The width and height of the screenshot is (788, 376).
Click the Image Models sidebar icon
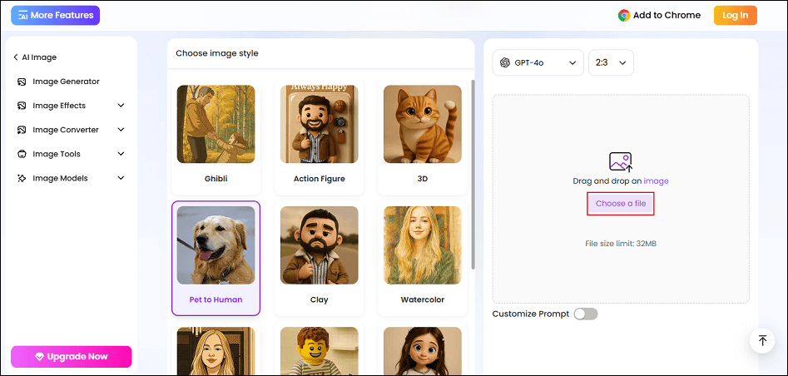[21, 178]
